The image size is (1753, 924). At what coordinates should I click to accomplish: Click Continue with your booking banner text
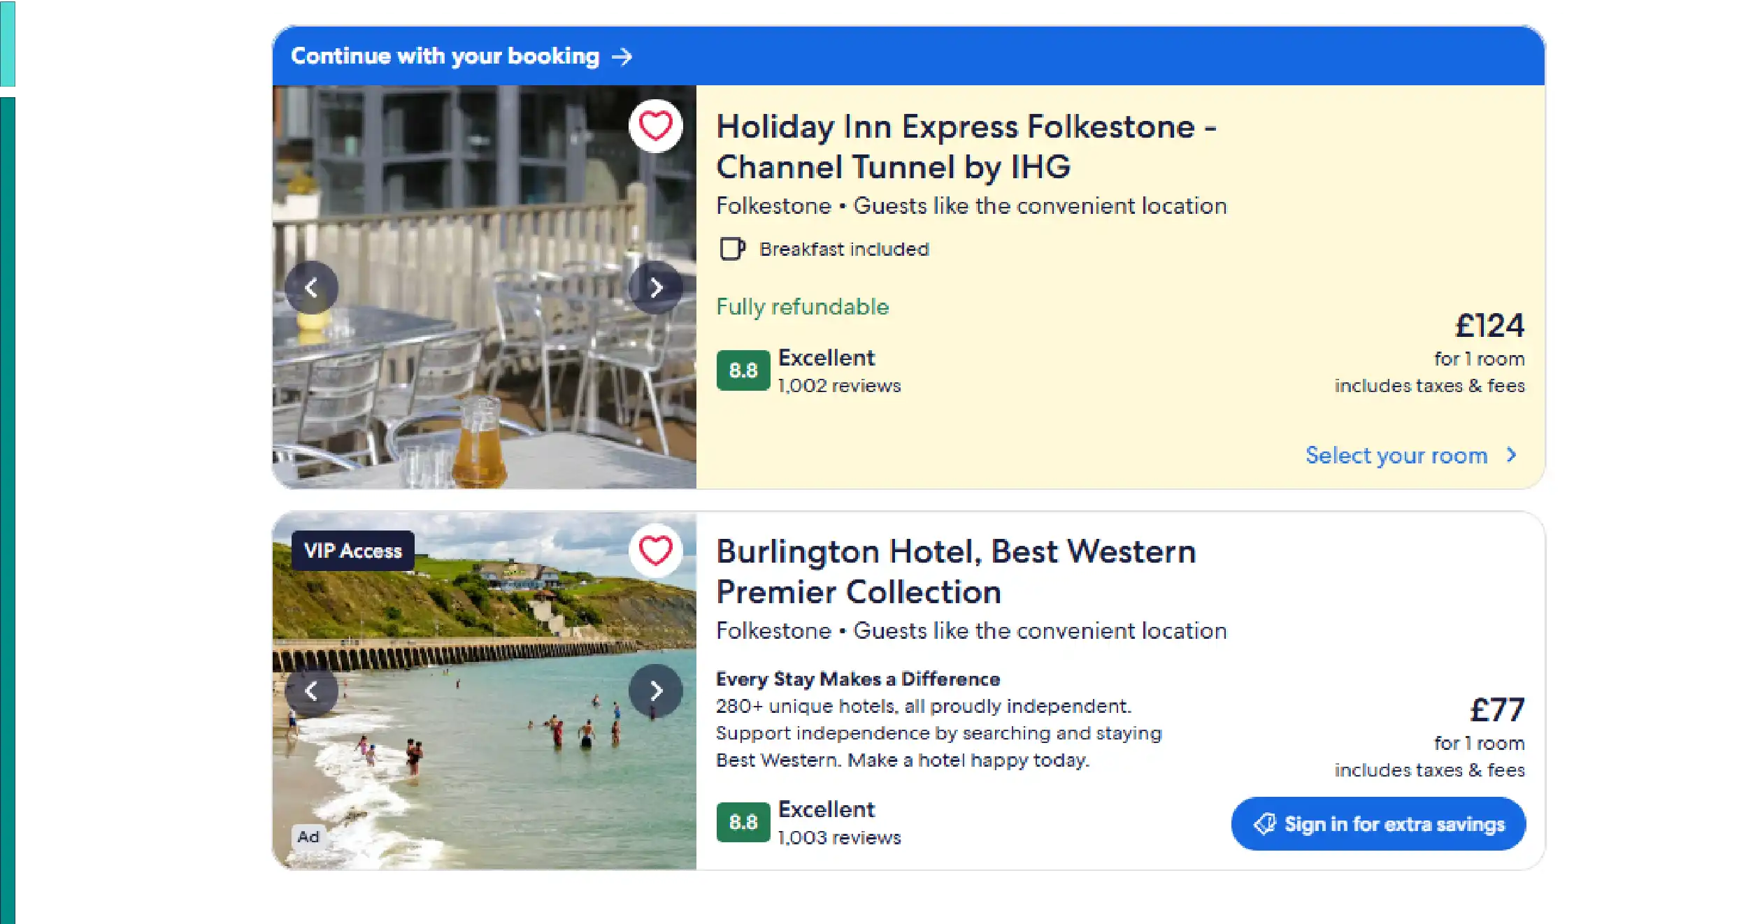tap(445, 57)
